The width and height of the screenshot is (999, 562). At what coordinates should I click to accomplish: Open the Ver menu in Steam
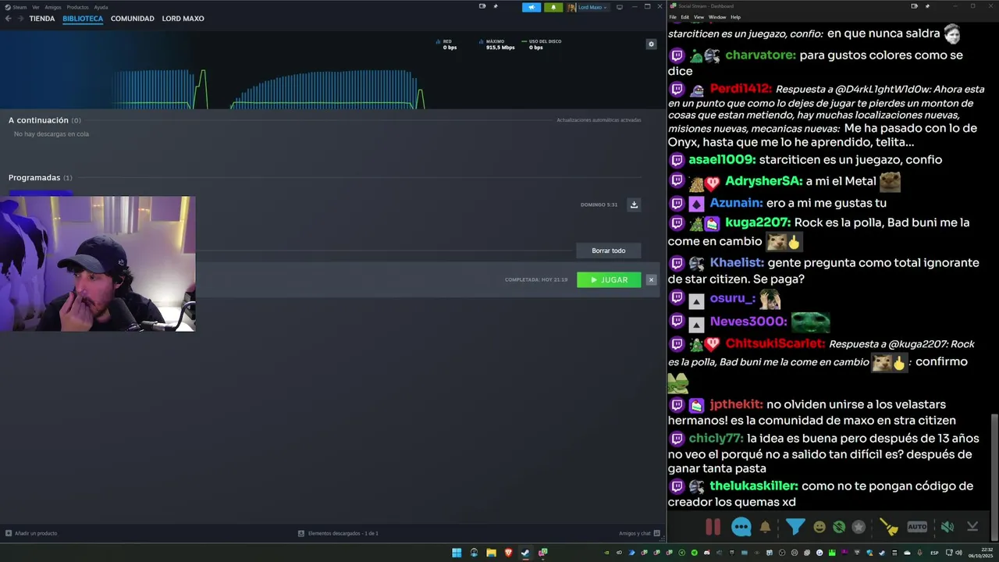(x=36, y=7)
